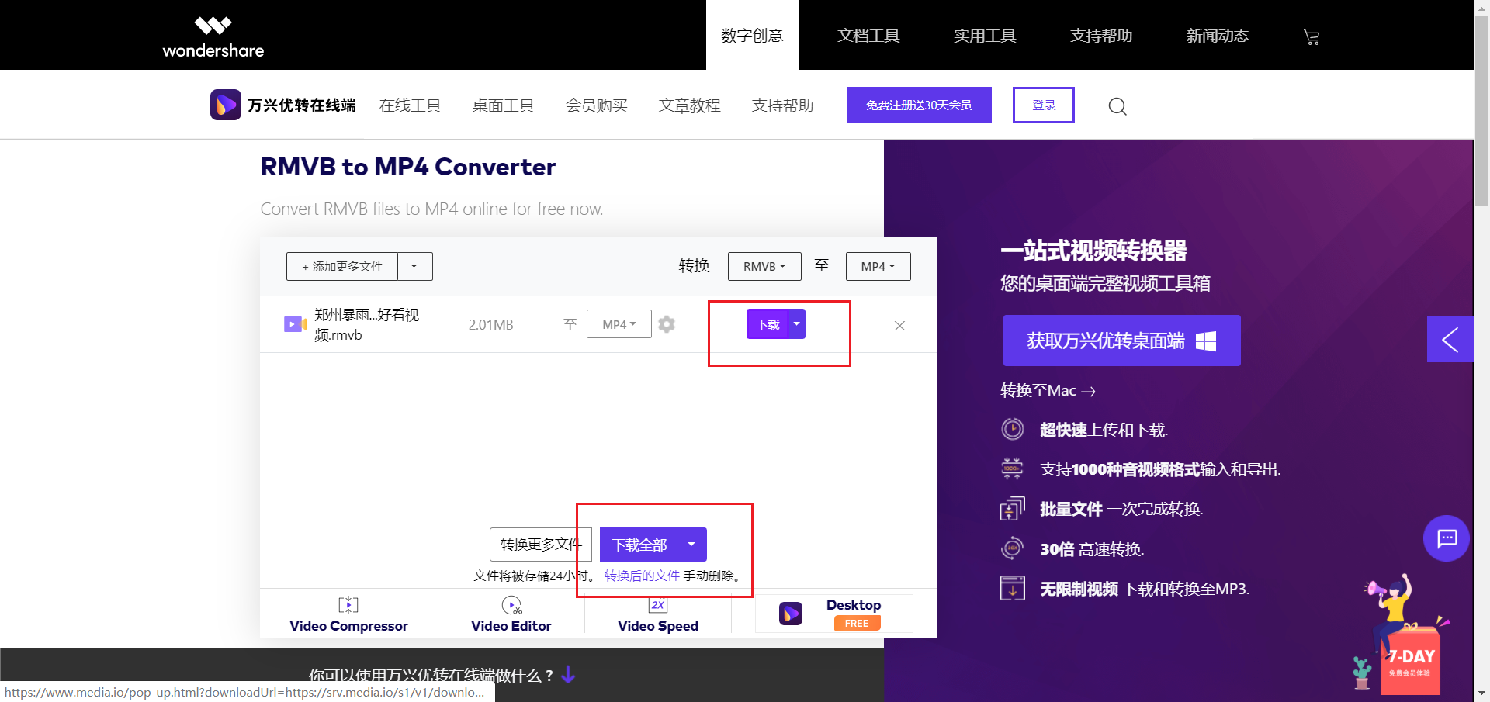Click the Video Speed label

[658, 626]
